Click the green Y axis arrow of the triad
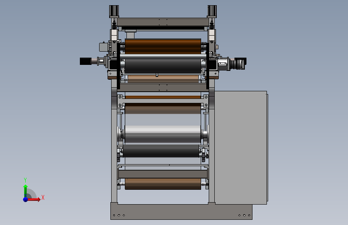348x225 pixels. (x=25, y=191)
